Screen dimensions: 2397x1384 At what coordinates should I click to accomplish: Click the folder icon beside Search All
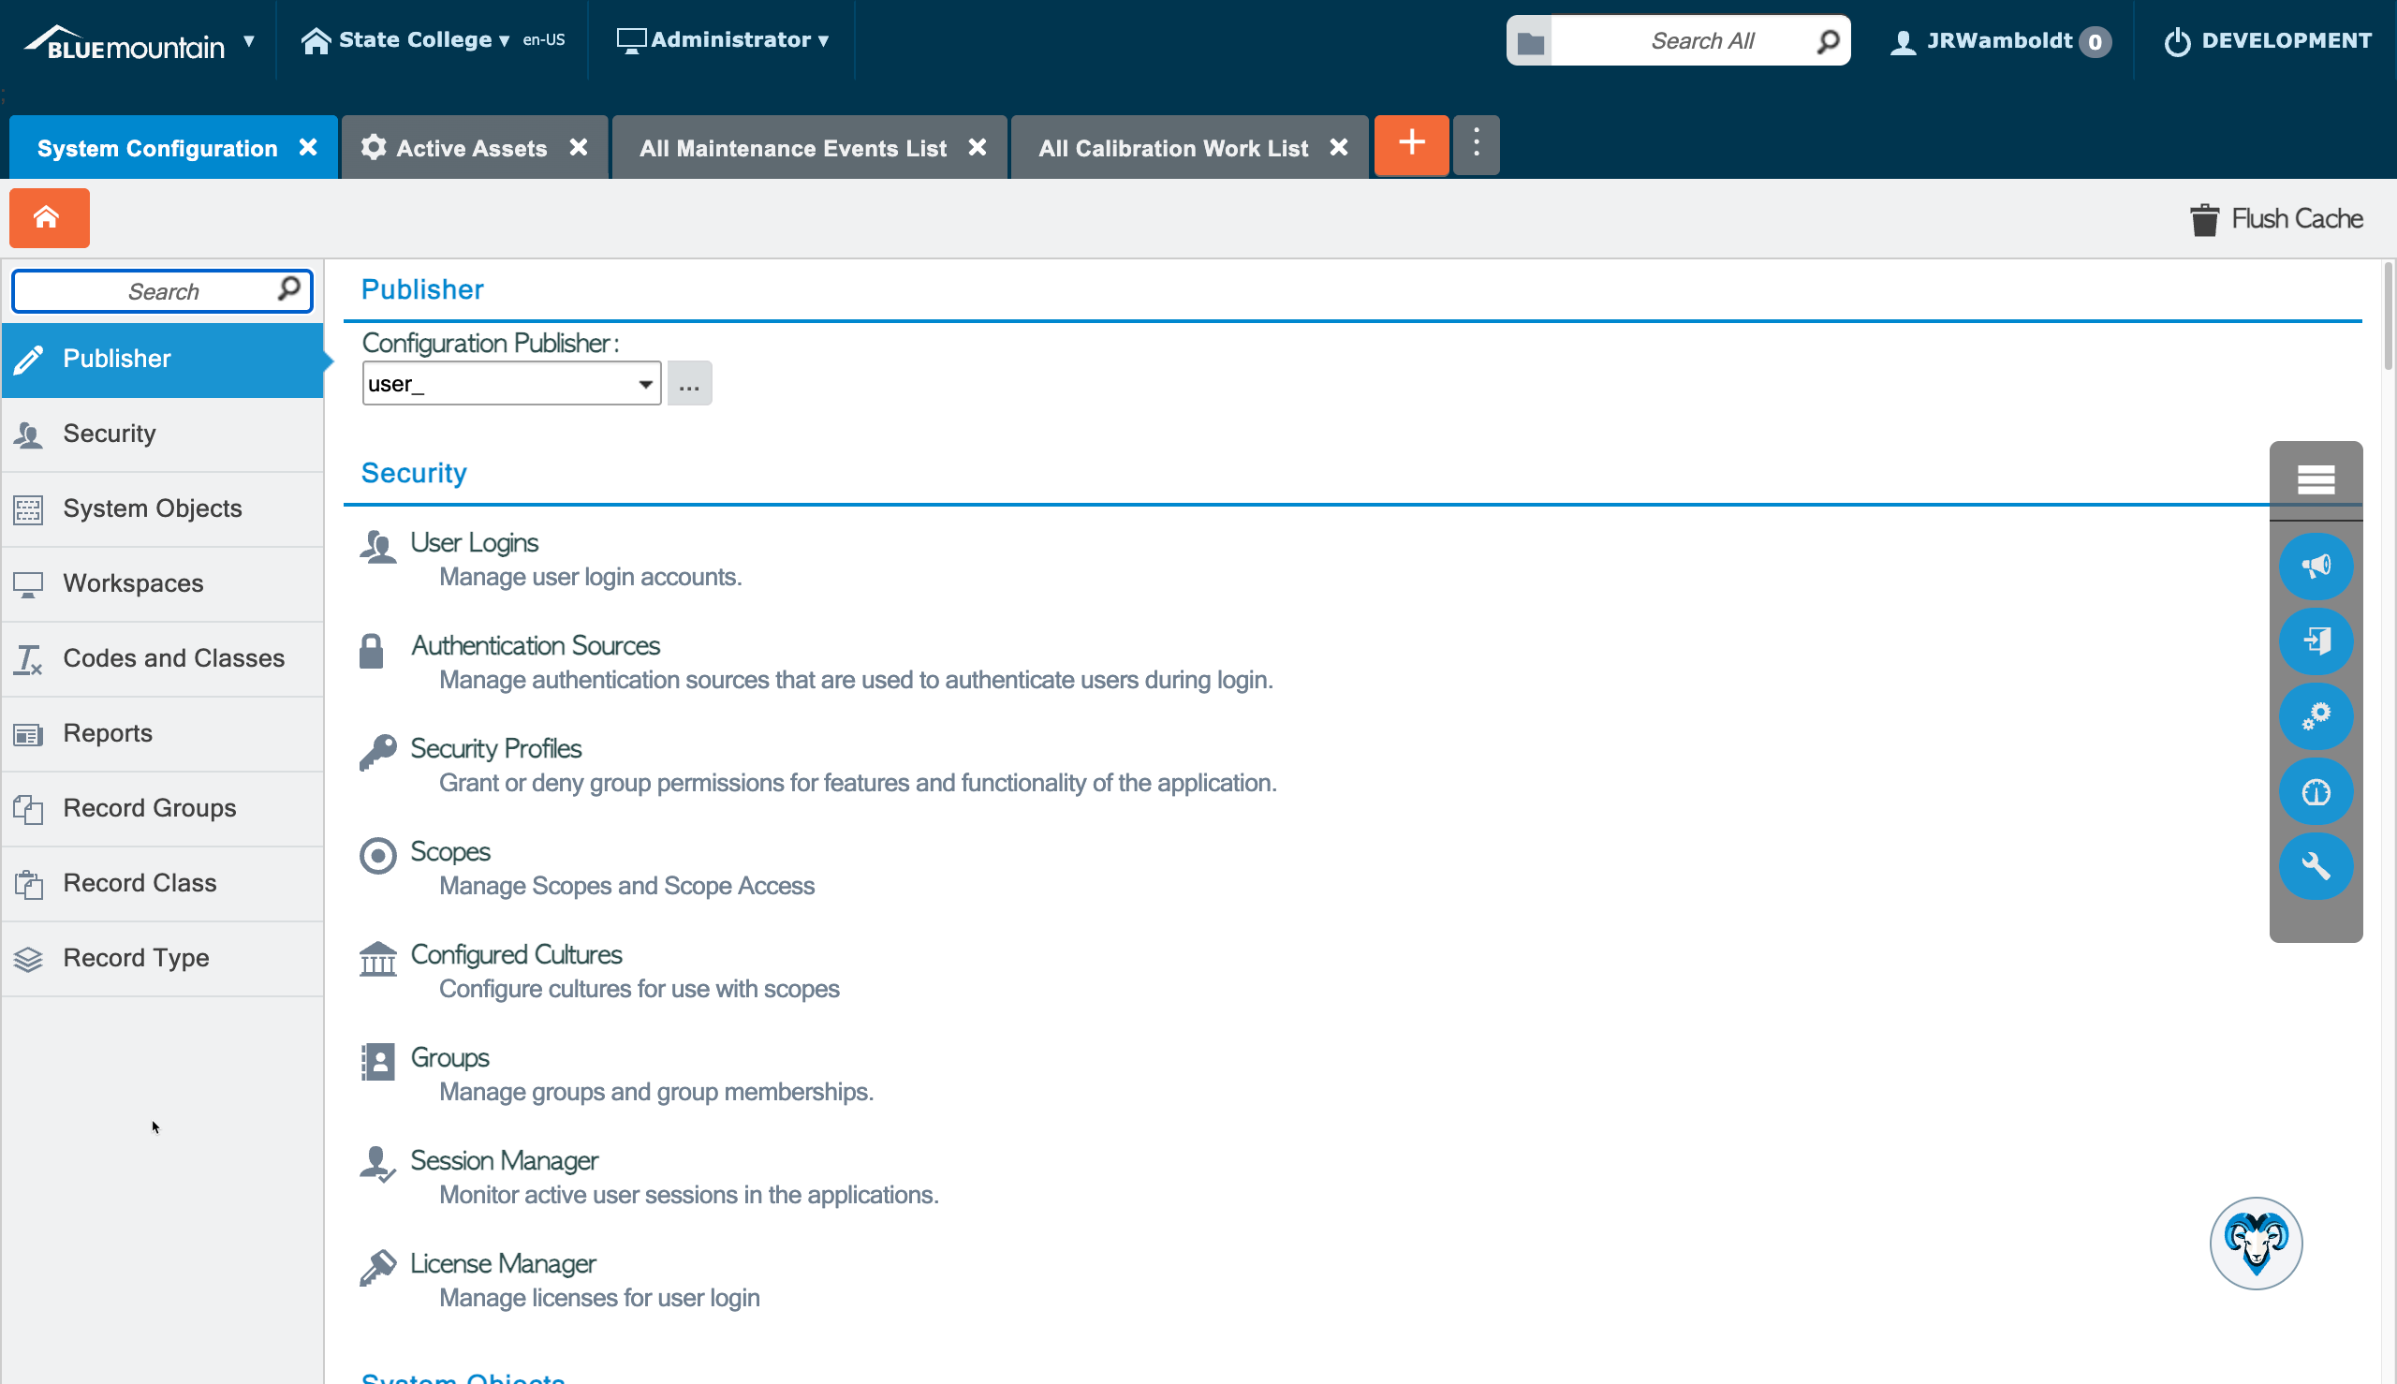[x=1529, y=41]
